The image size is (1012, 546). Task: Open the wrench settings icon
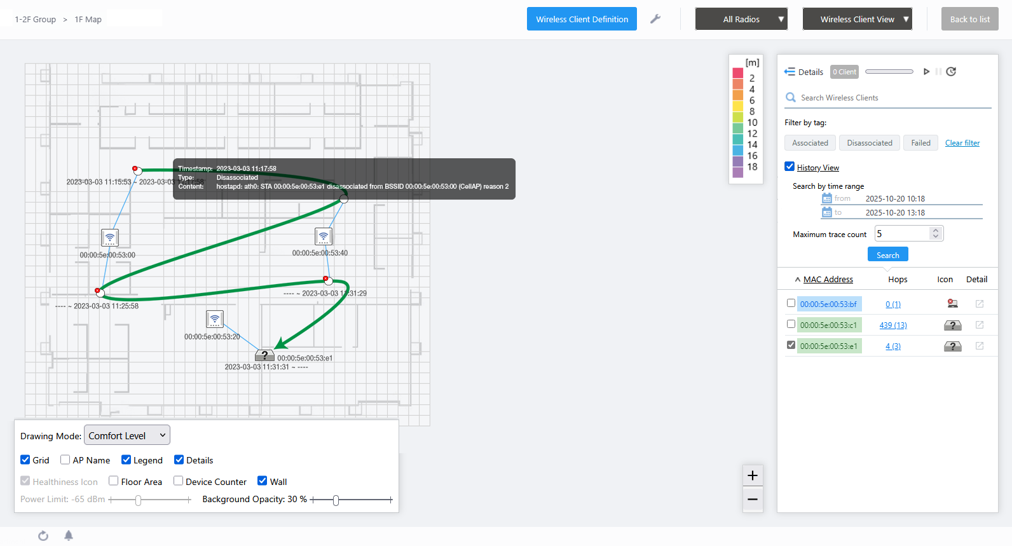point(655,19)
